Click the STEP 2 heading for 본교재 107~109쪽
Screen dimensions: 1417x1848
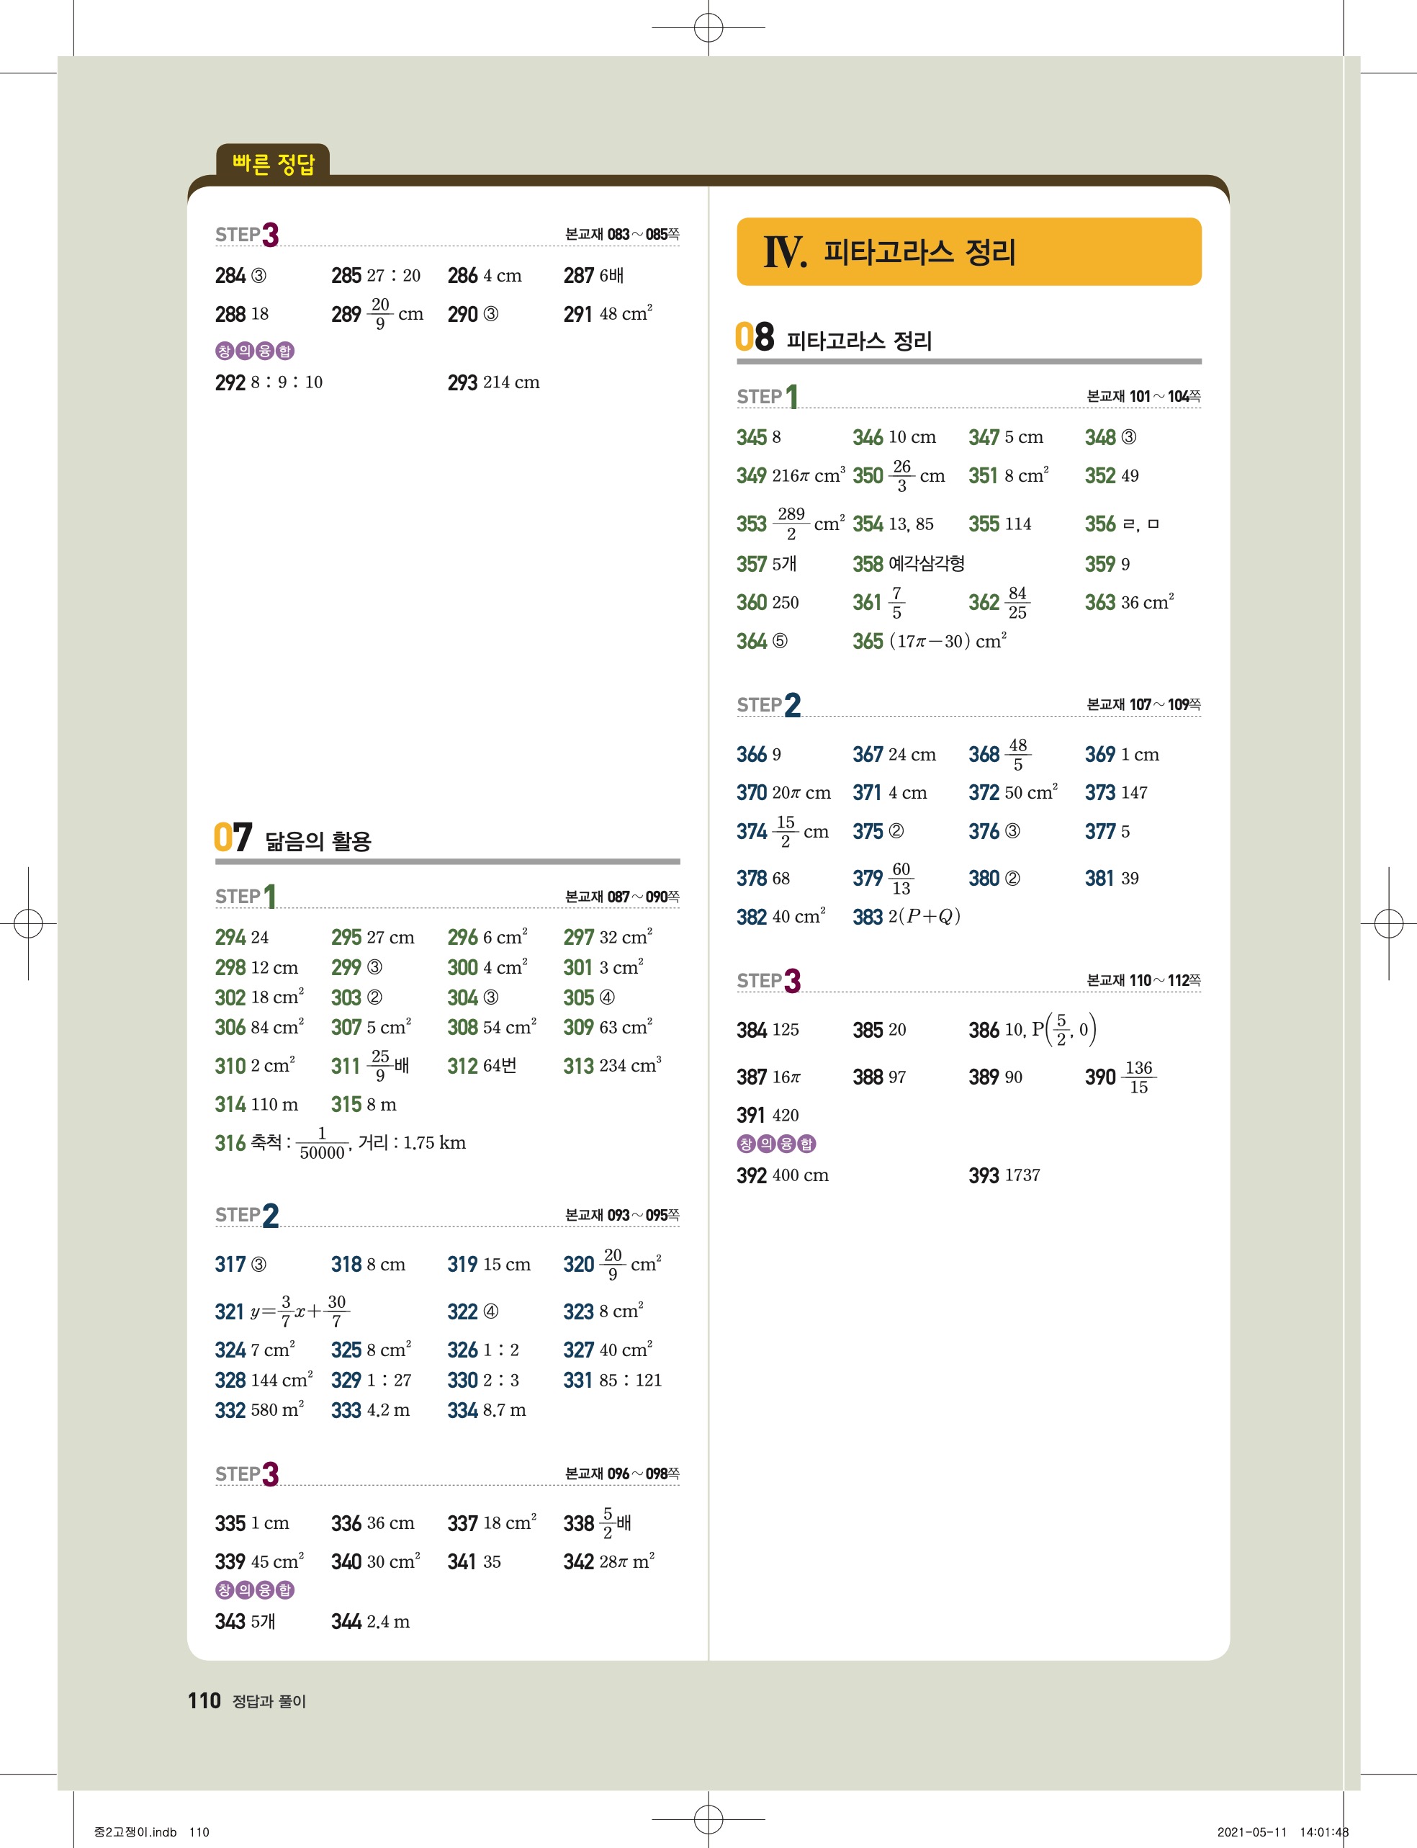(x=768, y=704)
